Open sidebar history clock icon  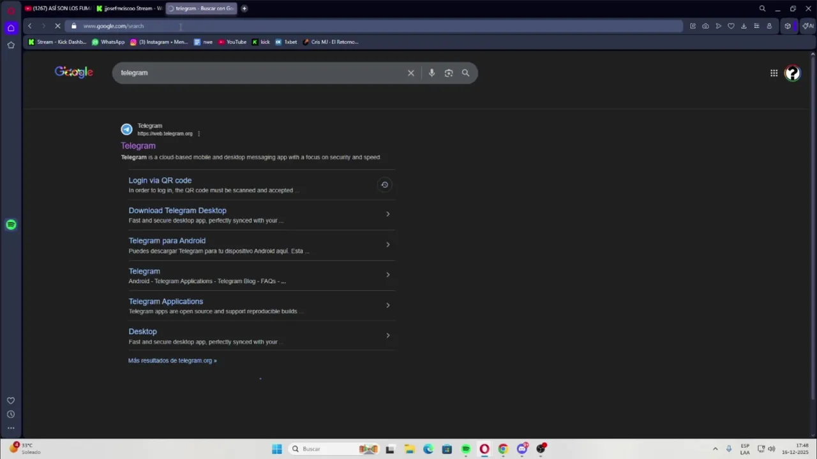point(11,414)
